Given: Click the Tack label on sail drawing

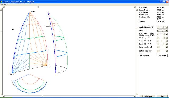Looking at the screenshot, I should pos(12,74).
